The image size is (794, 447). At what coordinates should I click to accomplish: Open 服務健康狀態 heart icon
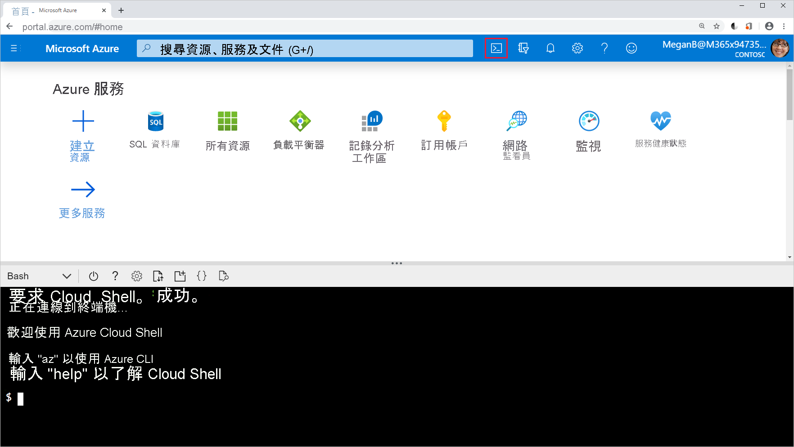click(661, 121)
